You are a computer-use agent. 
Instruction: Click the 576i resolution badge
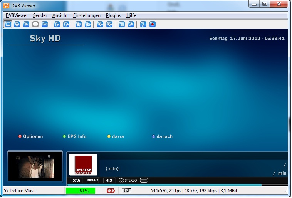[76, 180]
